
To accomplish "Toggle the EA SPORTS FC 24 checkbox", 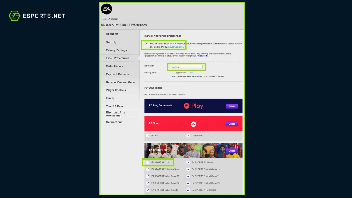I will click(148, 163).
